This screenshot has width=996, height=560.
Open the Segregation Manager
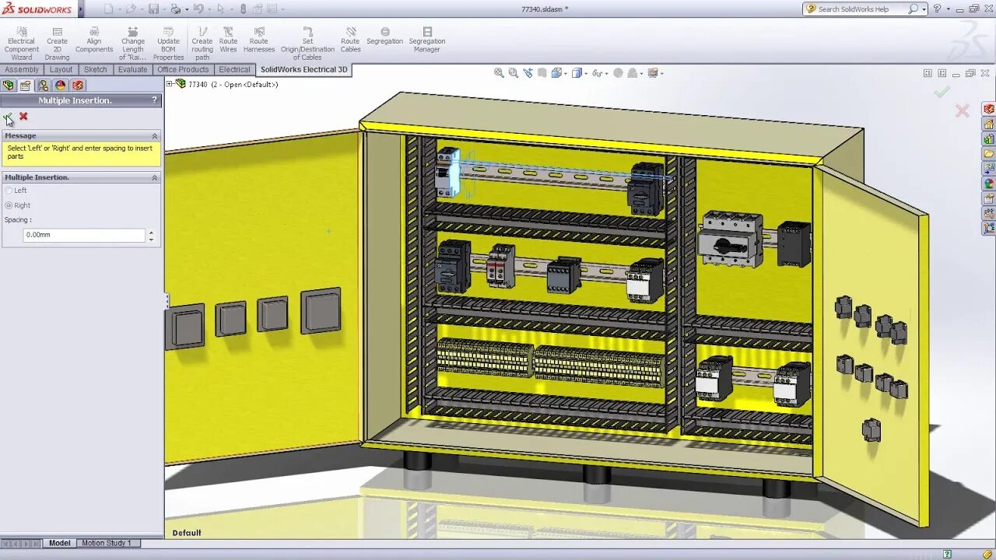click(x=427, y=40)
